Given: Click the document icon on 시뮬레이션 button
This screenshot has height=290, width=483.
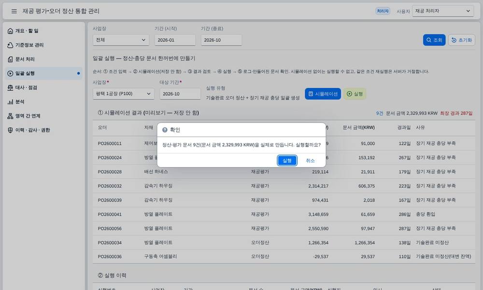Looking at the screenshot, I should (x=311, y=94).
